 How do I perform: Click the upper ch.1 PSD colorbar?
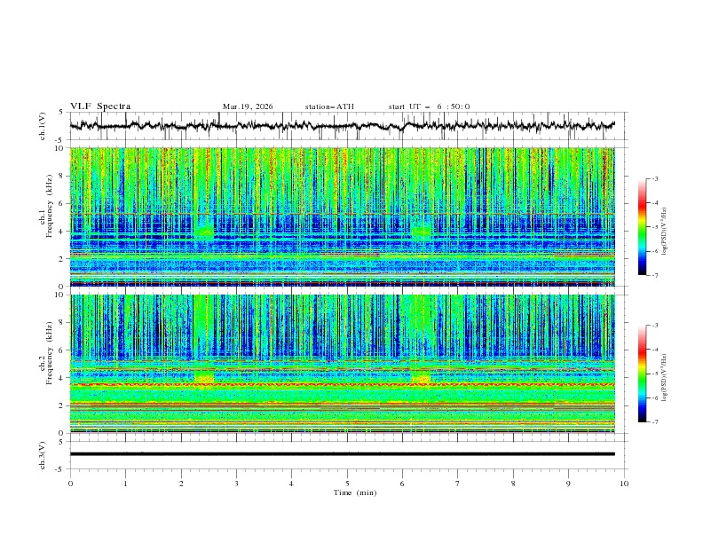(643, 227)
